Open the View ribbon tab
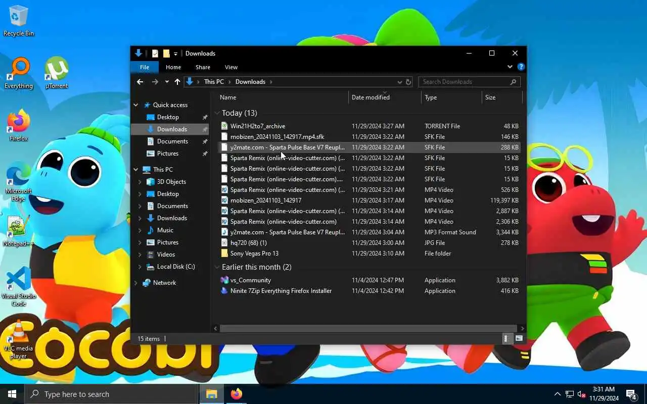This screenshot has height=404, width=647. tap(231, 67)
